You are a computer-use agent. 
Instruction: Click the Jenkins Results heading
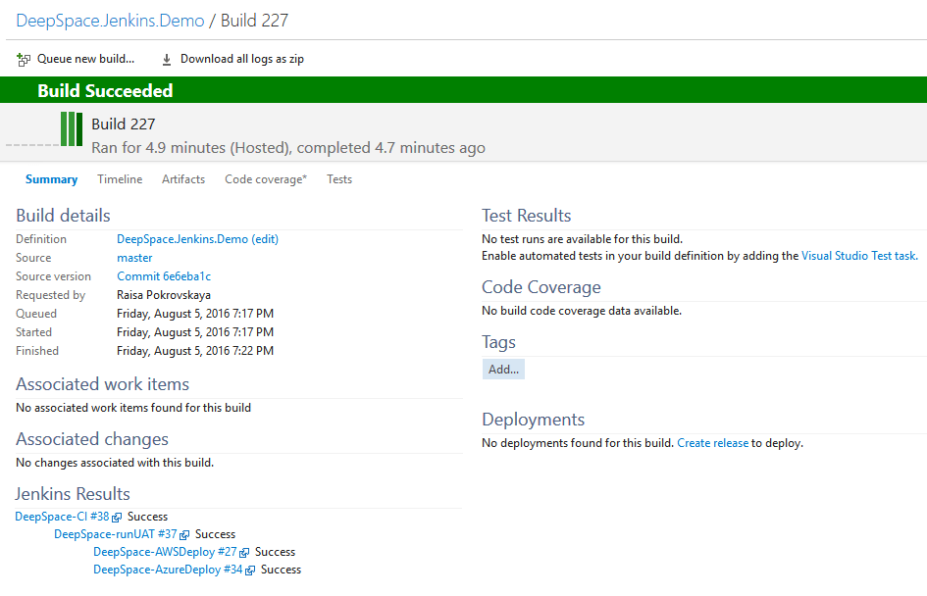tap(73, 494)
